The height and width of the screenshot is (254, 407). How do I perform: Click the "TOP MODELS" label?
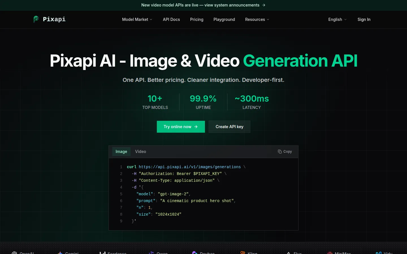[x=155, y=108]
